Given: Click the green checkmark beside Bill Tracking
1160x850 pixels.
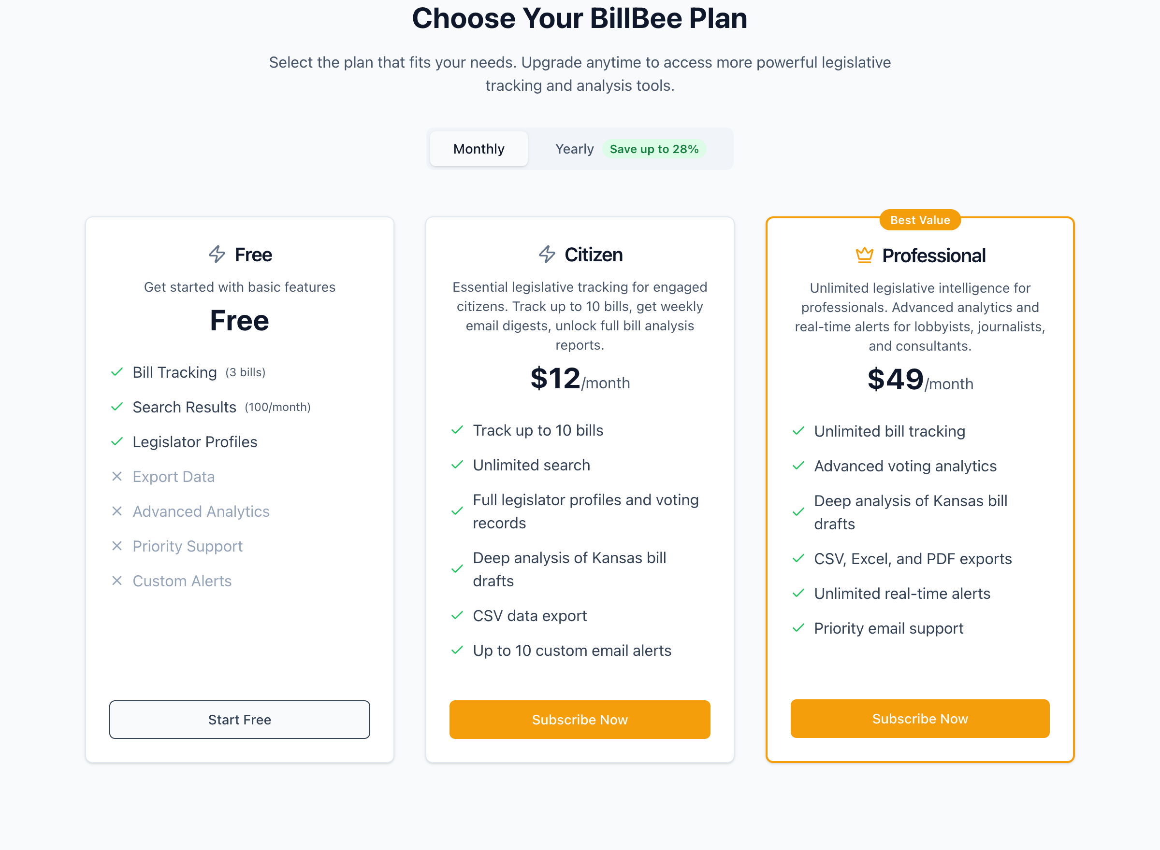Looking at the screenshot, I should coord(117,372).
